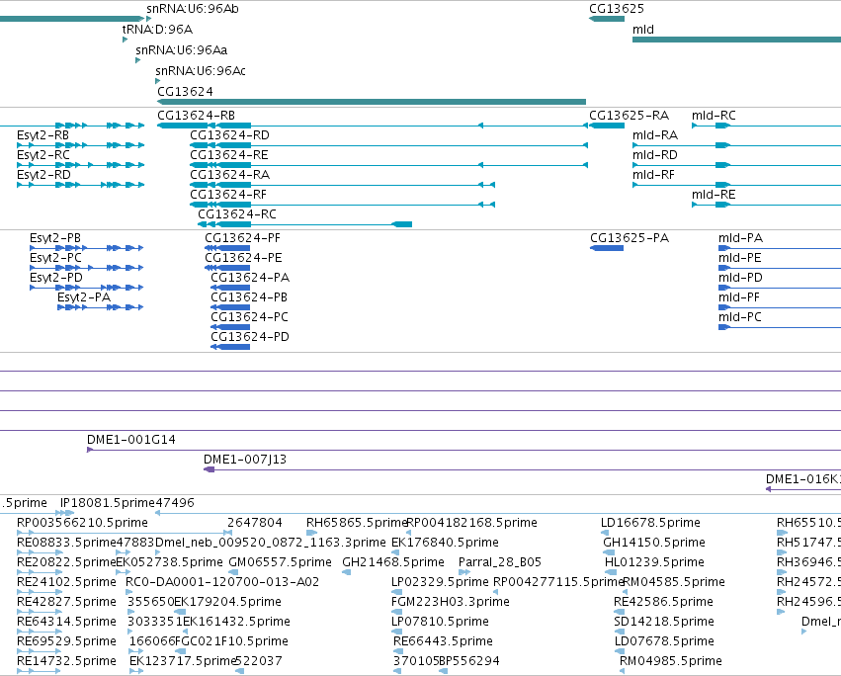Select snRNA:U6:96Ac feature label
The width and height of the screenshot is (841, 676).
coord(201,71)
